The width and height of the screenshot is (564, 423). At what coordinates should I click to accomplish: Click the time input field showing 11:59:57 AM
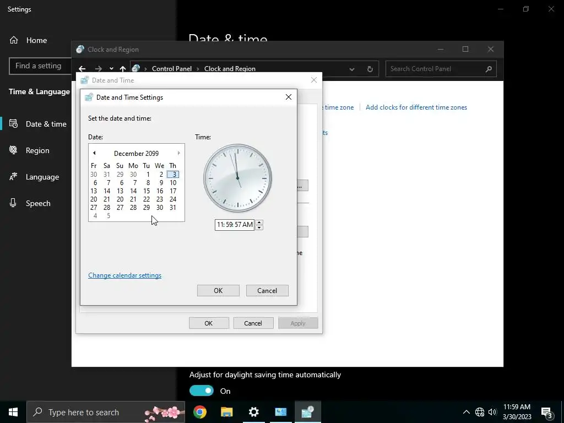click(x=235, y=225)
